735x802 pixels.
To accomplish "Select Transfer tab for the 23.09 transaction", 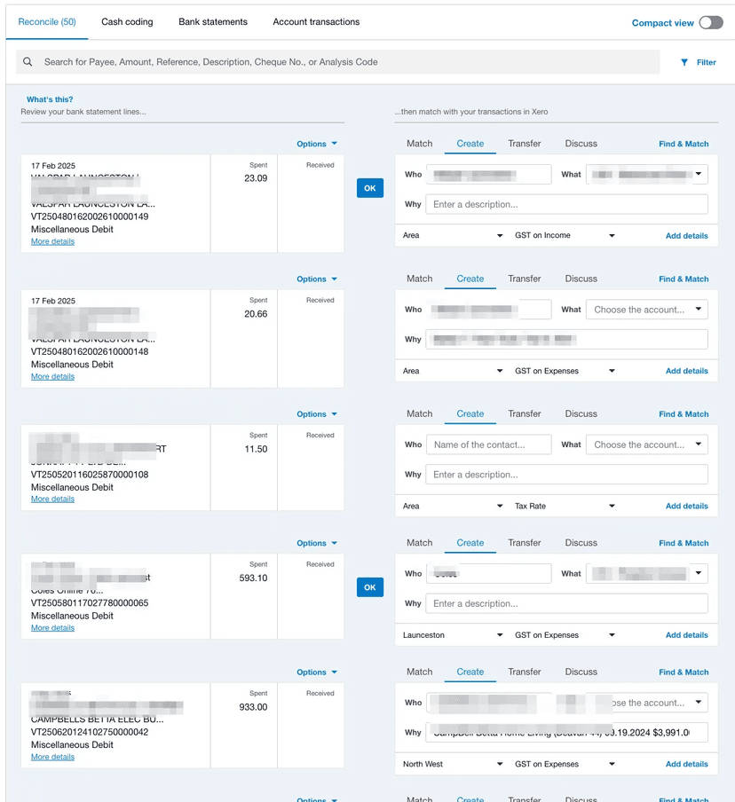I will 524,143.
